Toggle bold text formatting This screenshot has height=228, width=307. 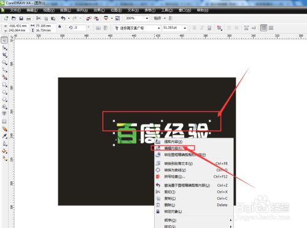click(195, 28)
